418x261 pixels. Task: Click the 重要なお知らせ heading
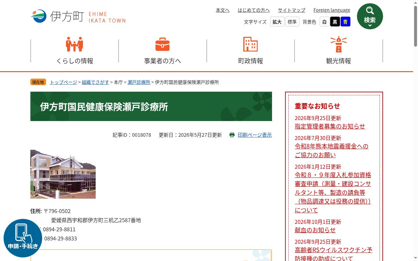317,106
